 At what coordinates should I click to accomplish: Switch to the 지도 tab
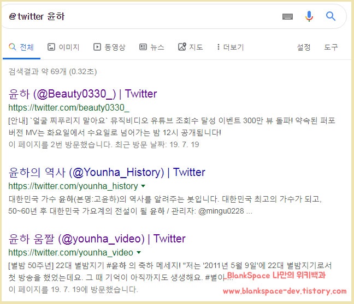click(191, 47)
